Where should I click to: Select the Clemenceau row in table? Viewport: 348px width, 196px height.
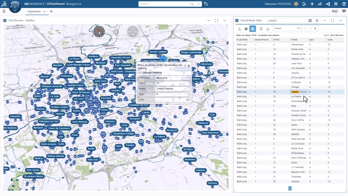pyautogui.click(x=290, y=44)
